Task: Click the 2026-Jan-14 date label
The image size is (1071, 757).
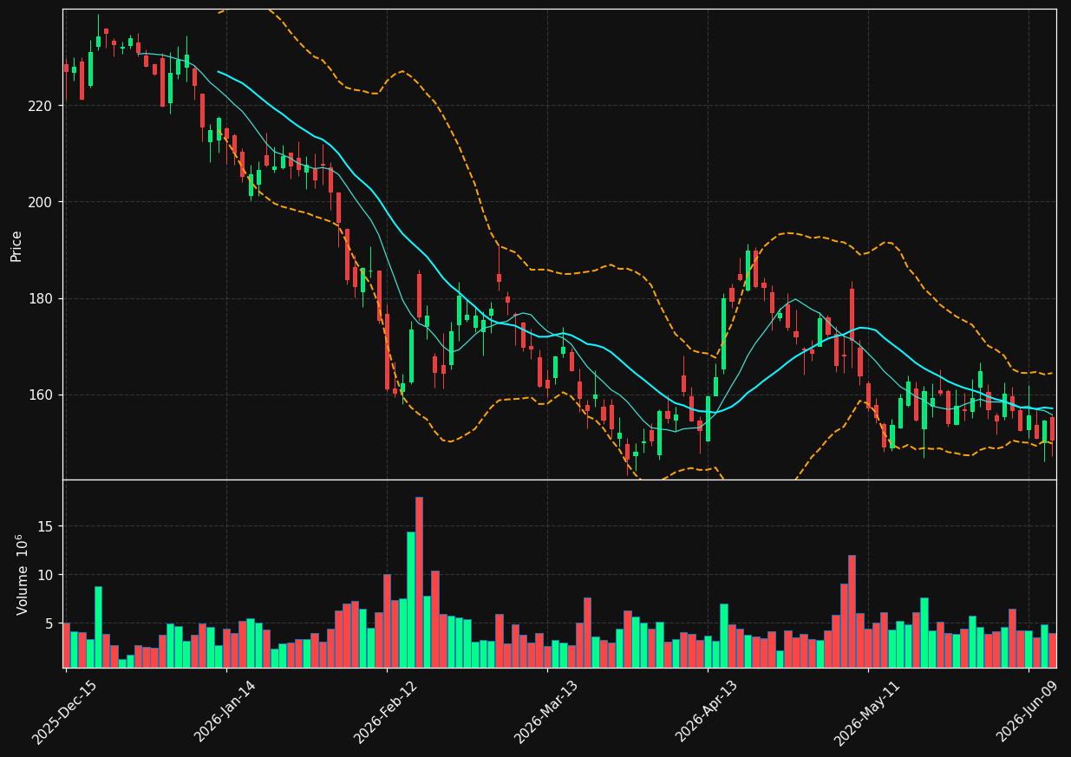Action: (x=225, y=711)
